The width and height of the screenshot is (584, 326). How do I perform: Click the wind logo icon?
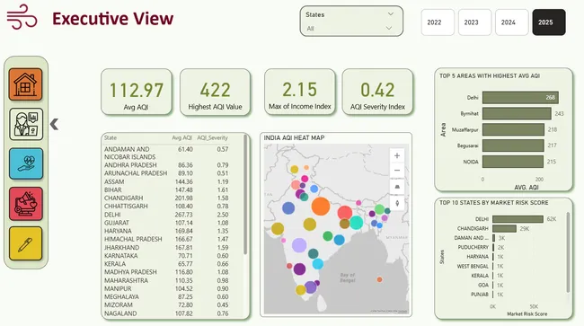click(x=22, y=17)
